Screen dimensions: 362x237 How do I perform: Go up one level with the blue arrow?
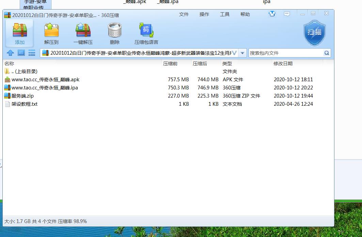click(x=10, y=53)
